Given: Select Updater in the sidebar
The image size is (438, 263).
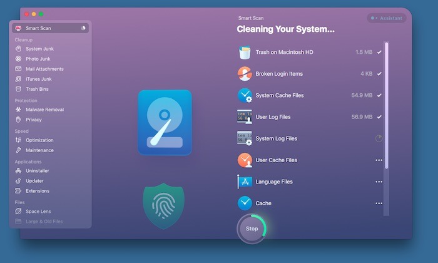Looking at the screenshot, I should coord(34,181).
